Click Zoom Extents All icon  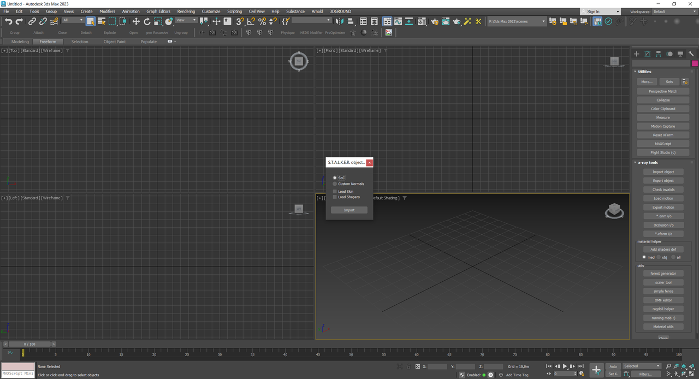692,366
